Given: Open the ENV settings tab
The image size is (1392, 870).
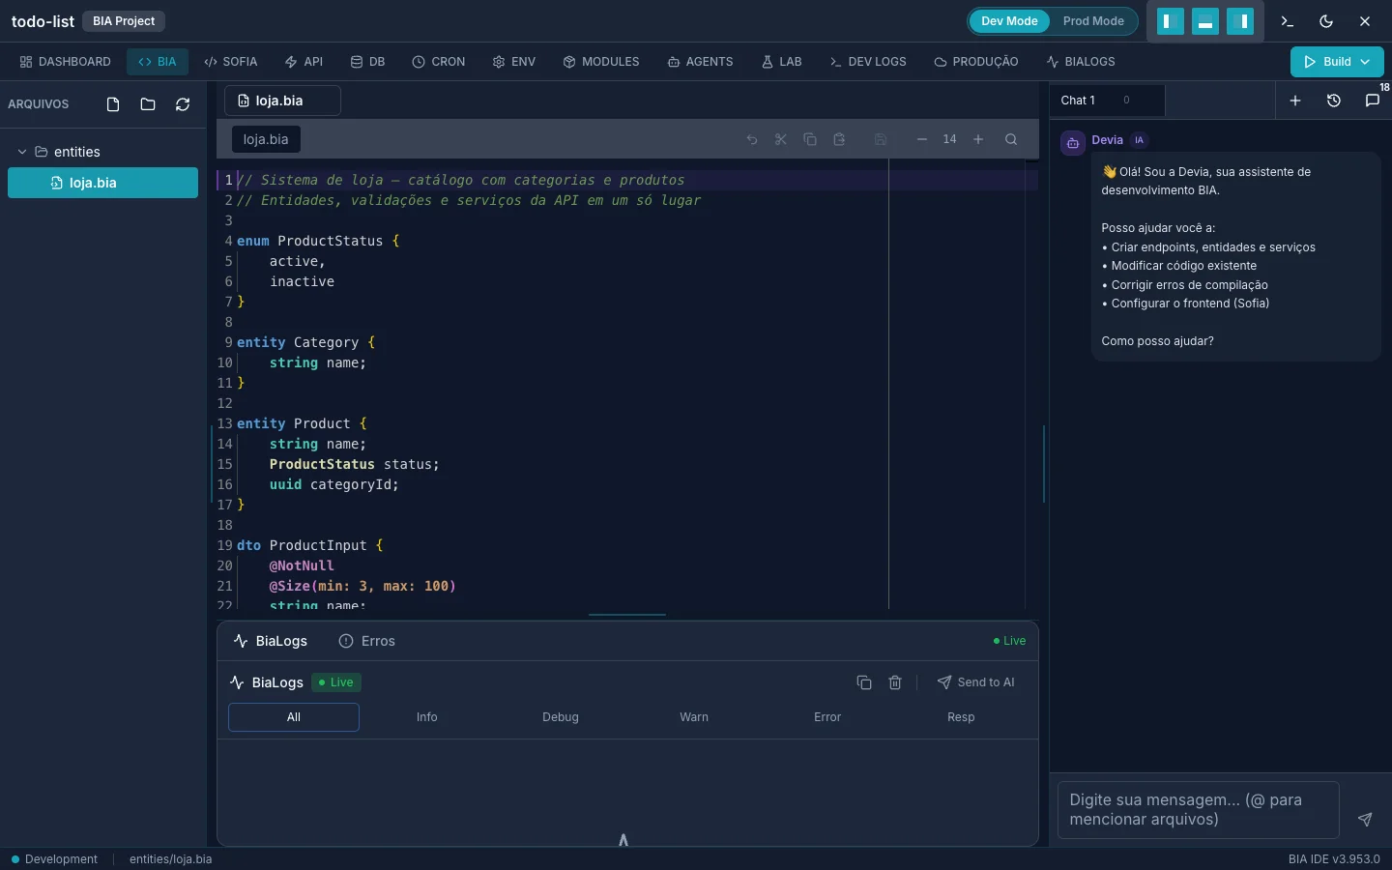Looking at the screenshot, I should (x=514, y=62).
